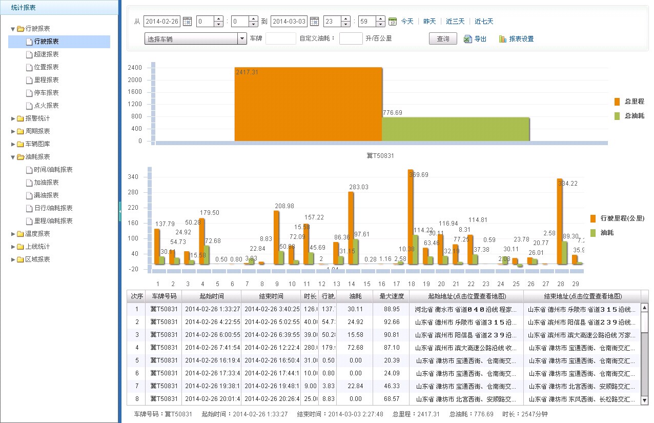
Task: Expand the 温度报表 tree folder
Action: tap(13, 234)
